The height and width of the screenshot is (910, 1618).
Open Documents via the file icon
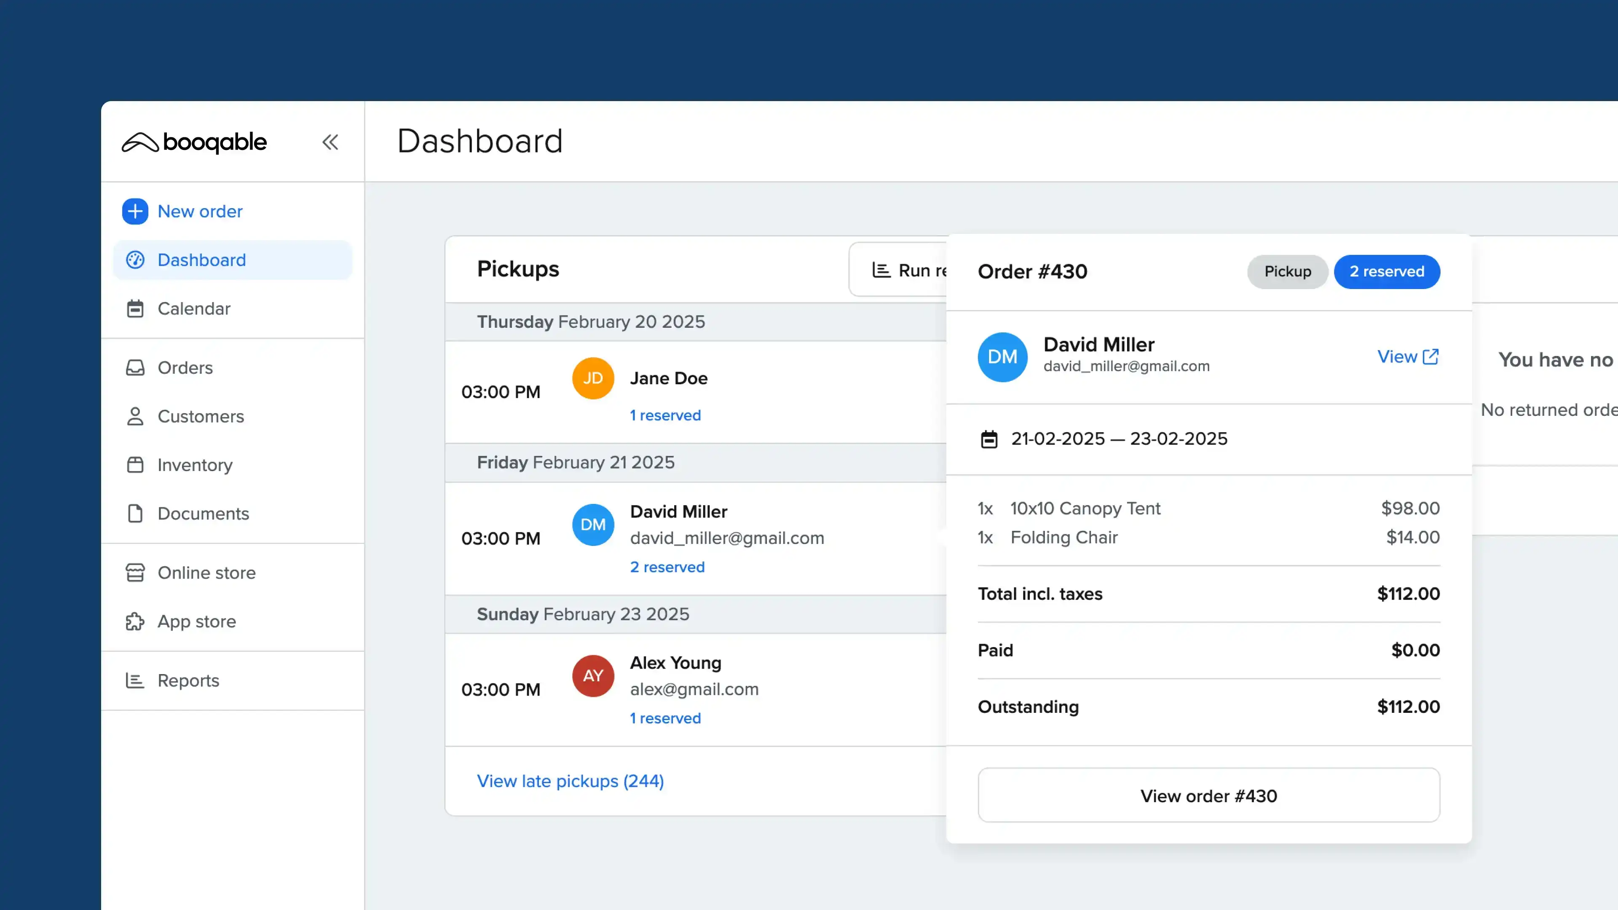pyautogui.click(x=135, y=513)
